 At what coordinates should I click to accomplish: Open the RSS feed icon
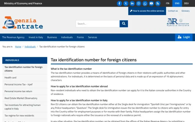click(x=158, y=3)
